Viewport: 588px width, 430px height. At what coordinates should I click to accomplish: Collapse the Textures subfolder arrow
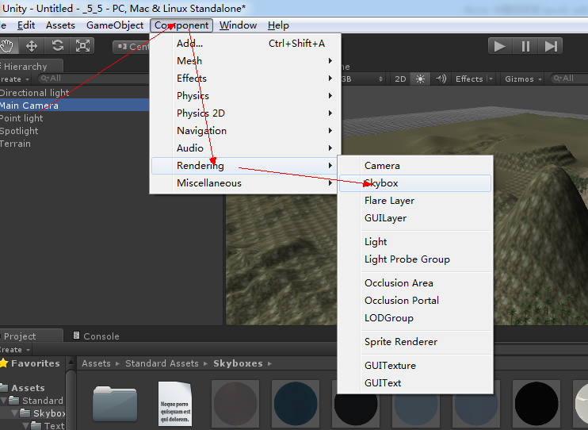pyautogui.click(x=26, y=426)
